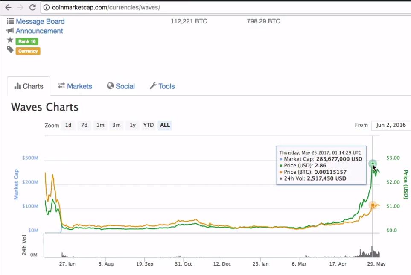Reload the page with the refresh icon
Screen dimensions: 411x275
pyautogui.click(x=32, y=7)
